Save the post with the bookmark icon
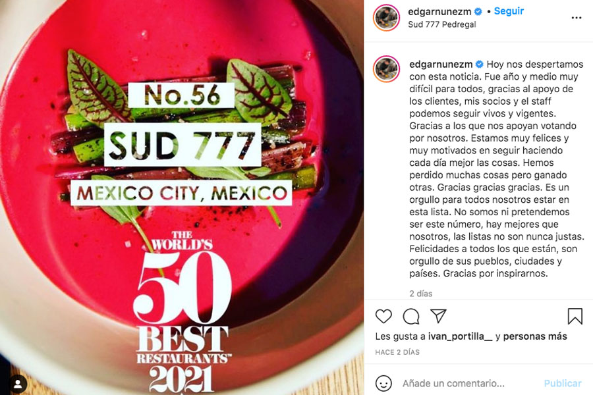This screenshot has width=593, height=395. 575,316
